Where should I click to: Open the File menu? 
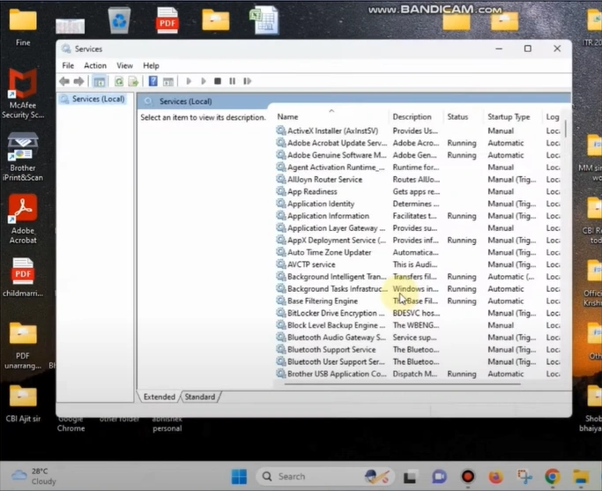(x=68, y=65)
